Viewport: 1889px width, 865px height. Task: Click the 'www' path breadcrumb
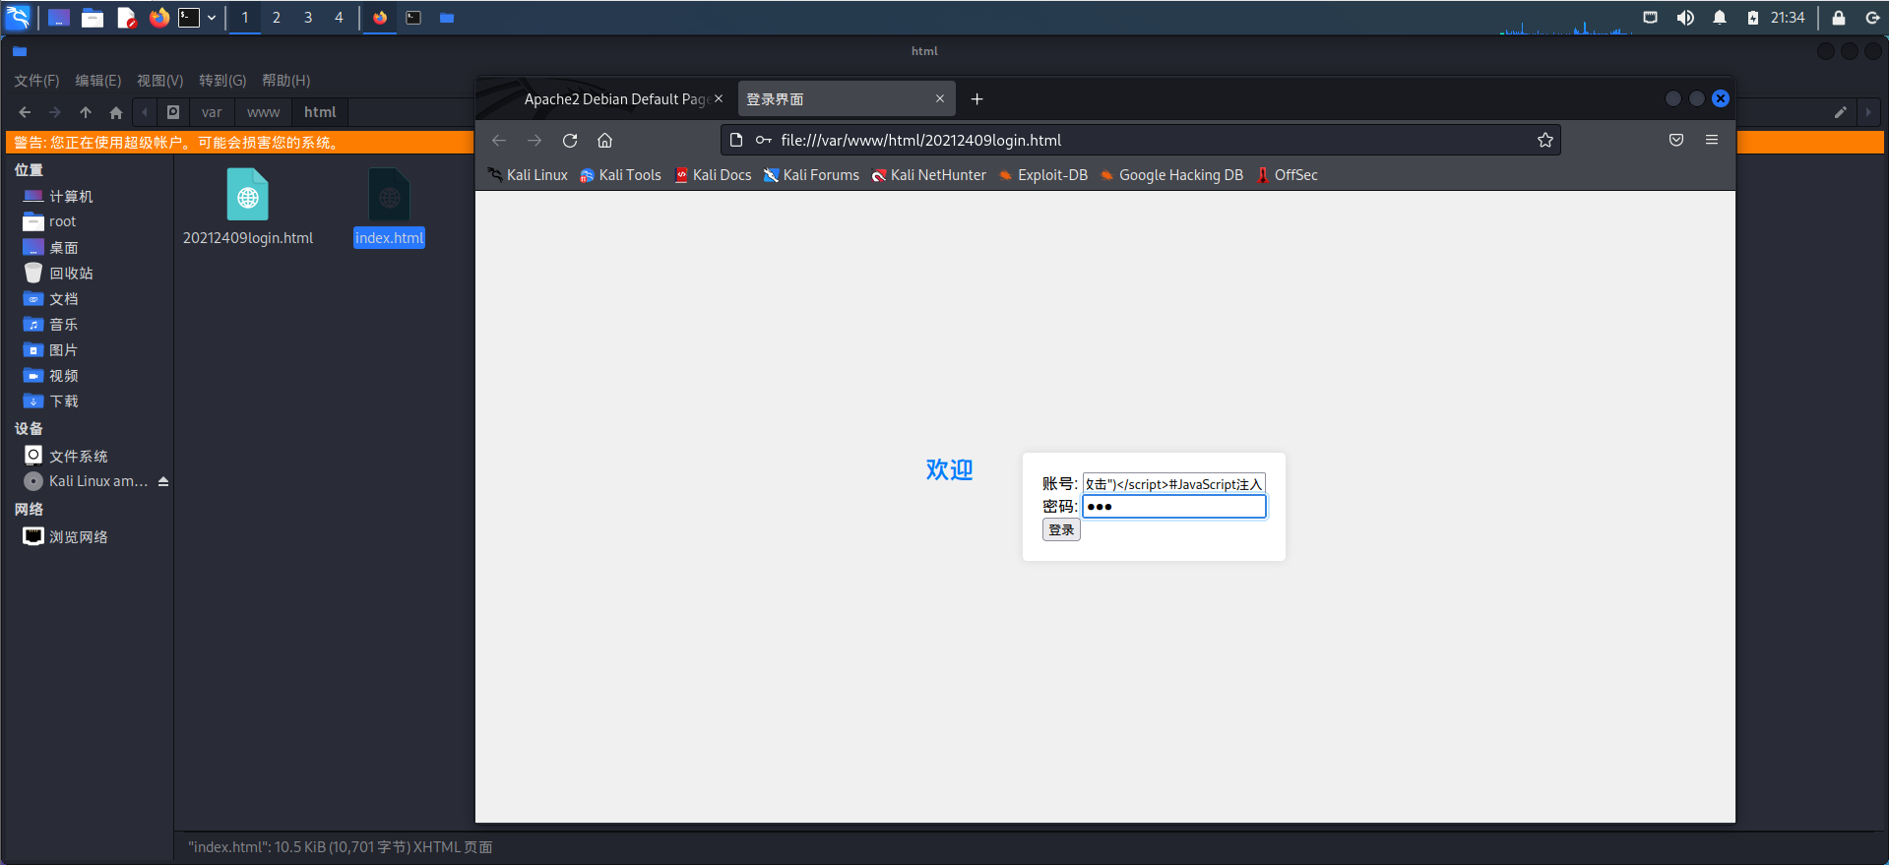pos(264,112)
